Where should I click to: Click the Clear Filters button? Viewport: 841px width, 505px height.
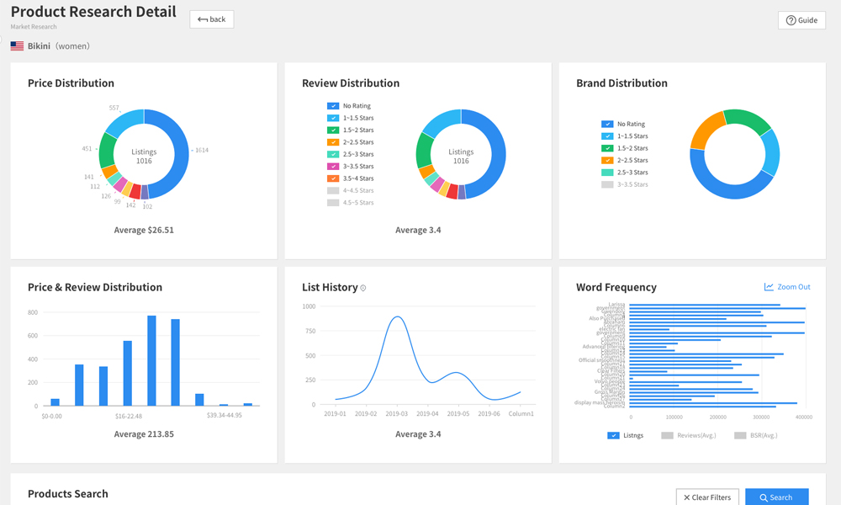(707, 497)
